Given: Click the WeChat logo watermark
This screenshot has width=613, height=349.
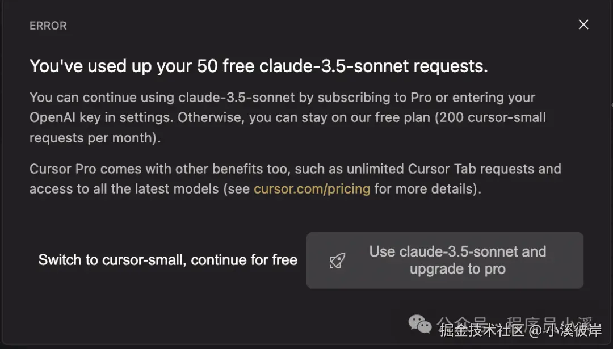Looking at the screenshot, I should pos(421,324).
